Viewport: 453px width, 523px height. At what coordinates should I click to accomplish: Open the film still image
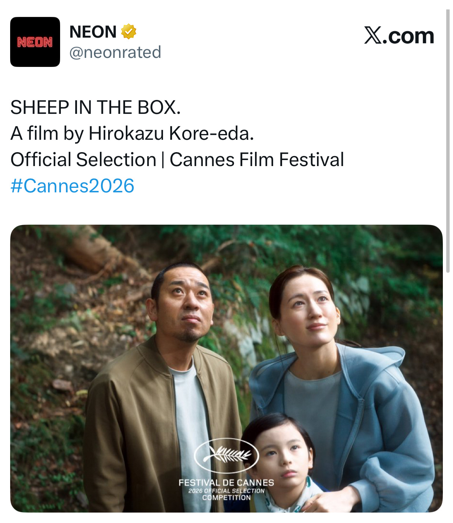point(226,368)
